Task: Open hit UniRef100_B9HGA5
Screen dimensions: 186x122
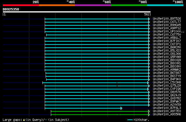Action: pyautogui.click(x=167, y=25)
